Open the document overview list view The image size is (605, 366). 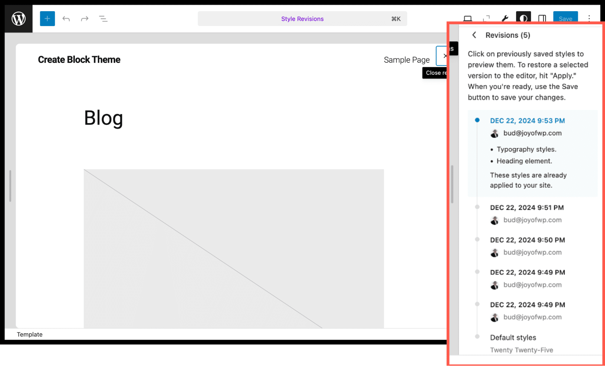103,19
